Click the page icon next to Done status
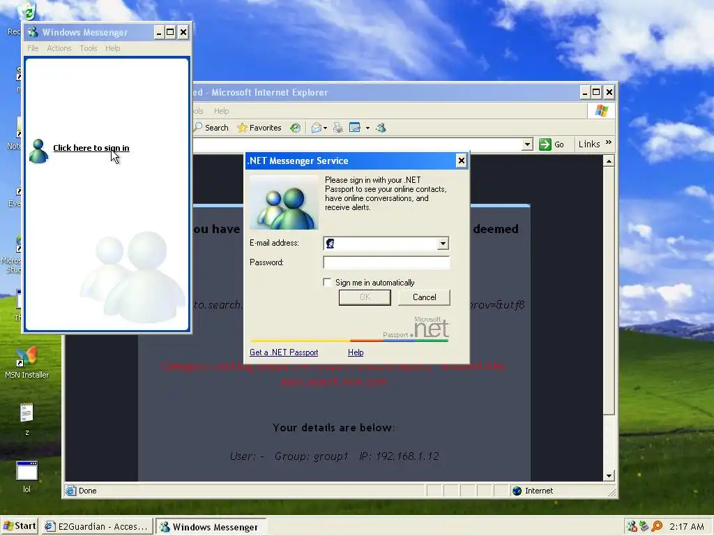 70,491
